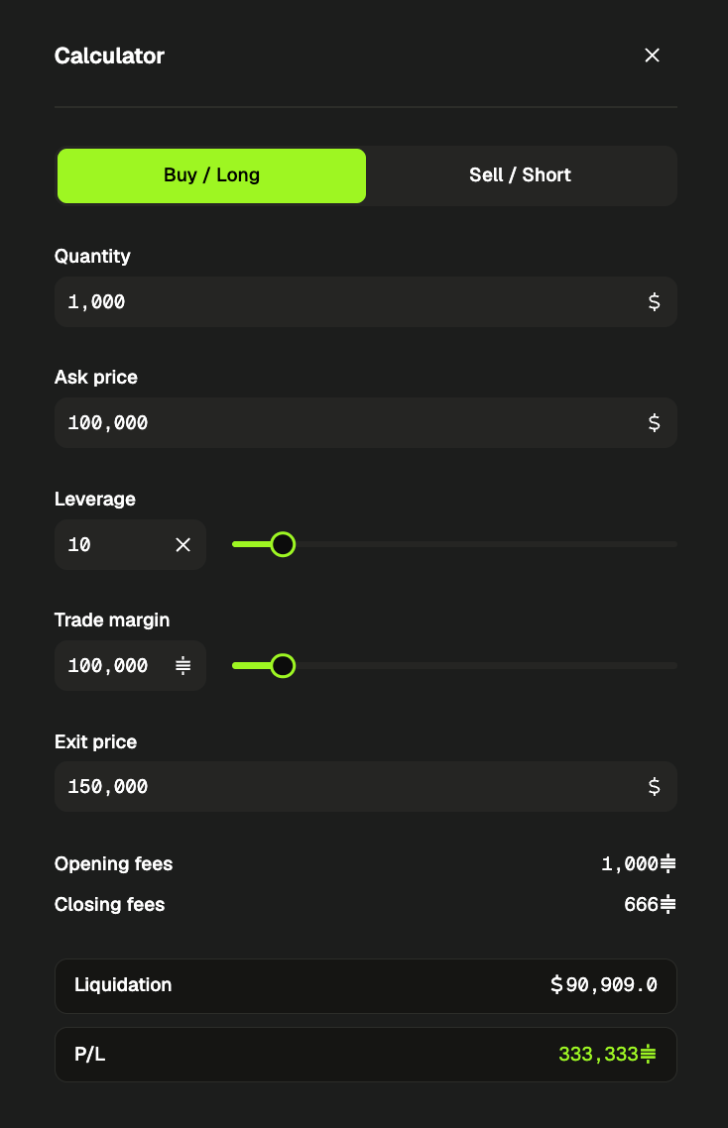Select the Buy / Long tab
This screenshot has width=728, height=1128.
tap(211, 175)
